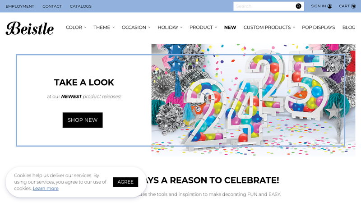Go to the Blog page
Screen dimensions: 361x203
click(349, 28)
